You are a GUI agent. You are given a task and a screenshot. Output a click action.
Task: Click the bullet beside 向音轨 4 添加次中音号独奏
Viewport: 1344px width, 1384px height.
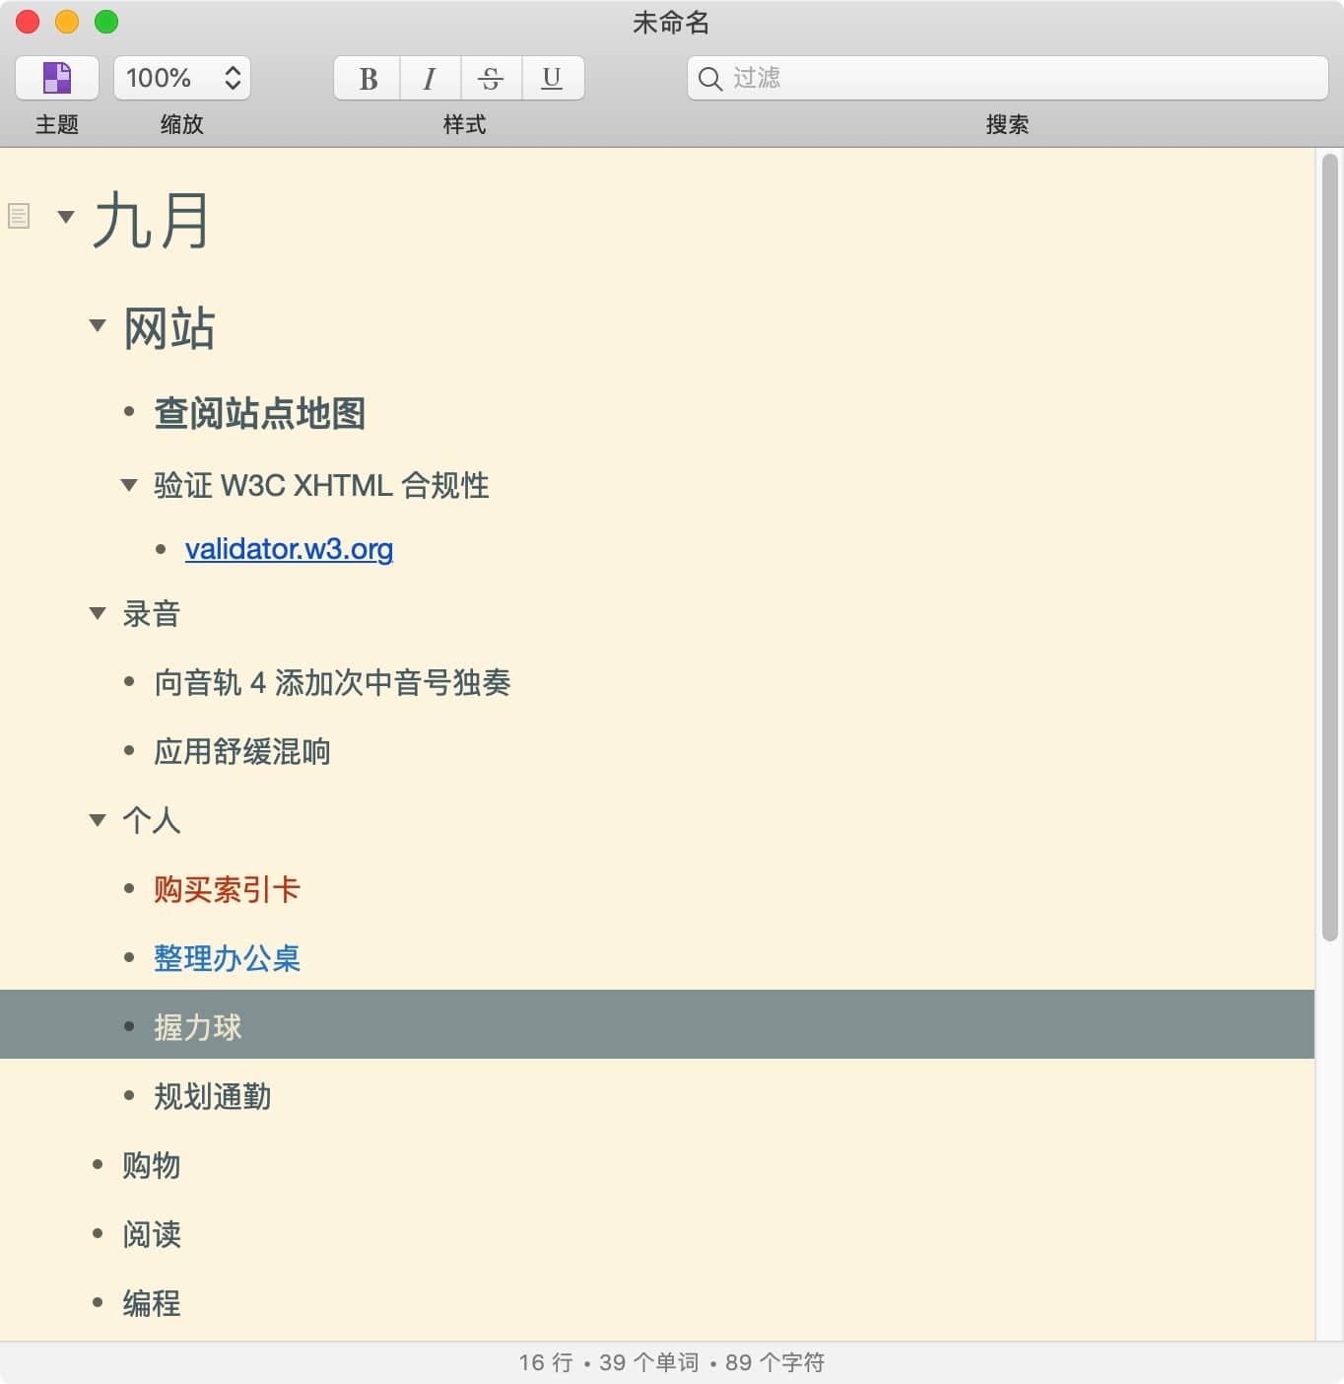[x=129, y=681]
